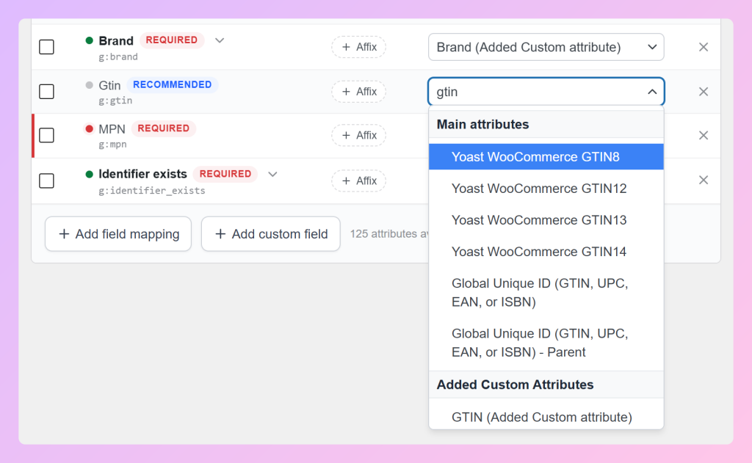This screenshot has height=463, width=752.
Task: Click the Add field mapping button
Action: tap(118, 234)
